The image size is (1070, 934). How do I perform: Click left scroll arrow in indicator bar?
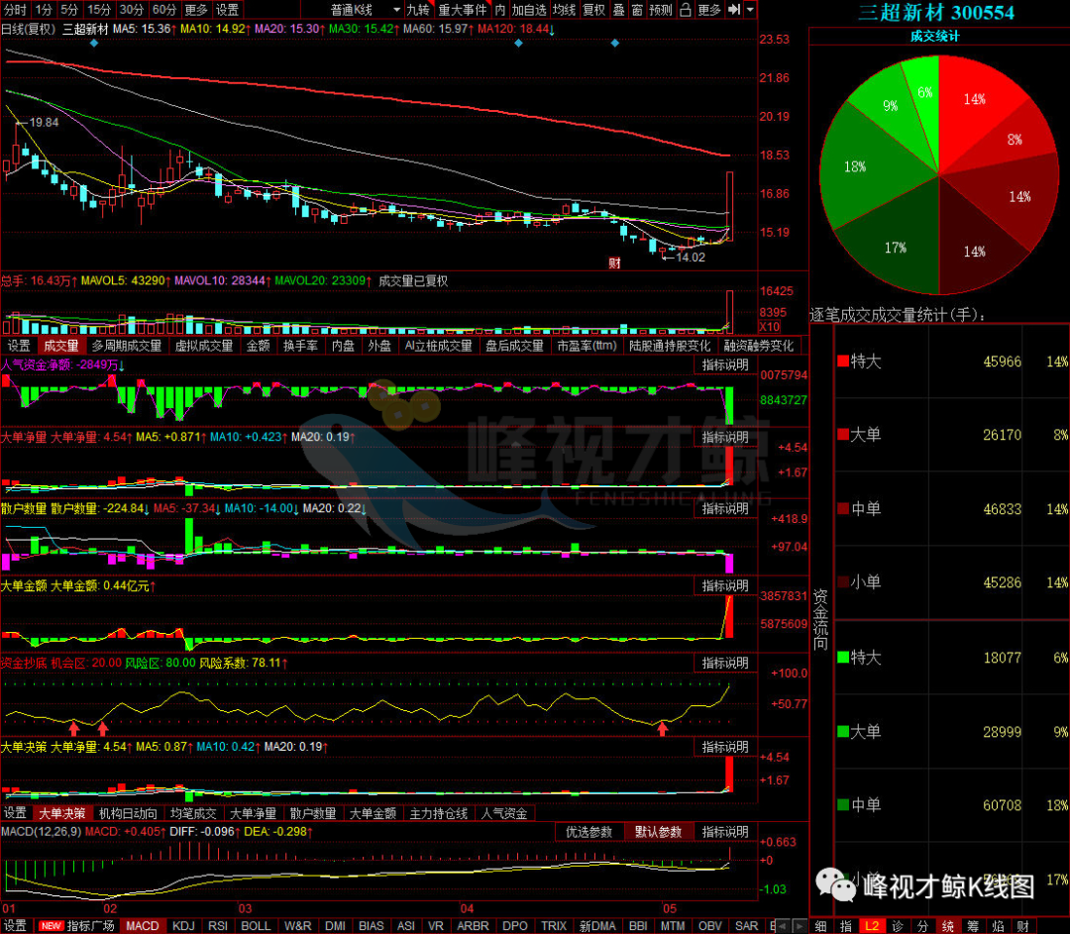click(x=783, y=926)
